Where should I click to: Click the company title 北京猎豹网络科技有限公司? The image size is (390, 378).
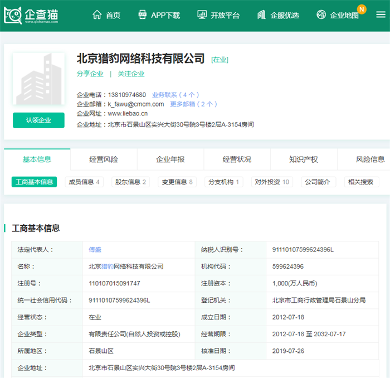(x=140, y=59)
